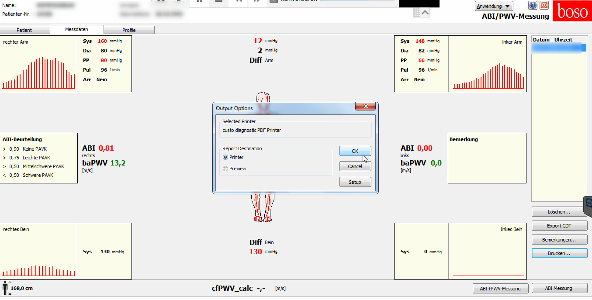Click the 168,0 cm height value
The height and width of the screenshot is (300, 592).
(21, 288)
